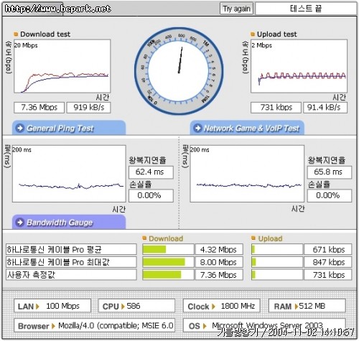Click arrow icon on Network Game & VoIP Test

[x=197, y=128]
